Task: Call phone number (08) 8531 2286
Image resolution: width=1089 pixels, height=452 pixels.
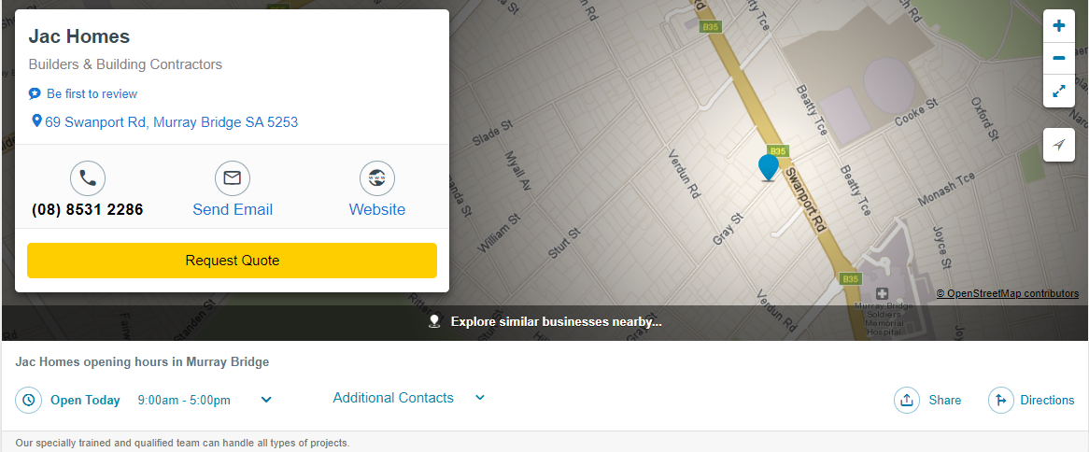Action: click(x=88, y=210)
